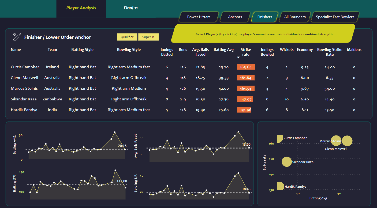The image size is (377, 208).
Task: Click the highlighted 163.64 strike rate cell
Action: click(x=246, y=67)
